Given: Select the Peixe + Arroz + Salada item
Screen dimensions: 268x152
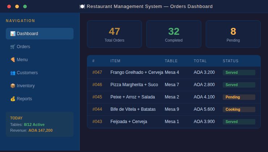Looking at the screenshot, I should [x=133, y=97].
